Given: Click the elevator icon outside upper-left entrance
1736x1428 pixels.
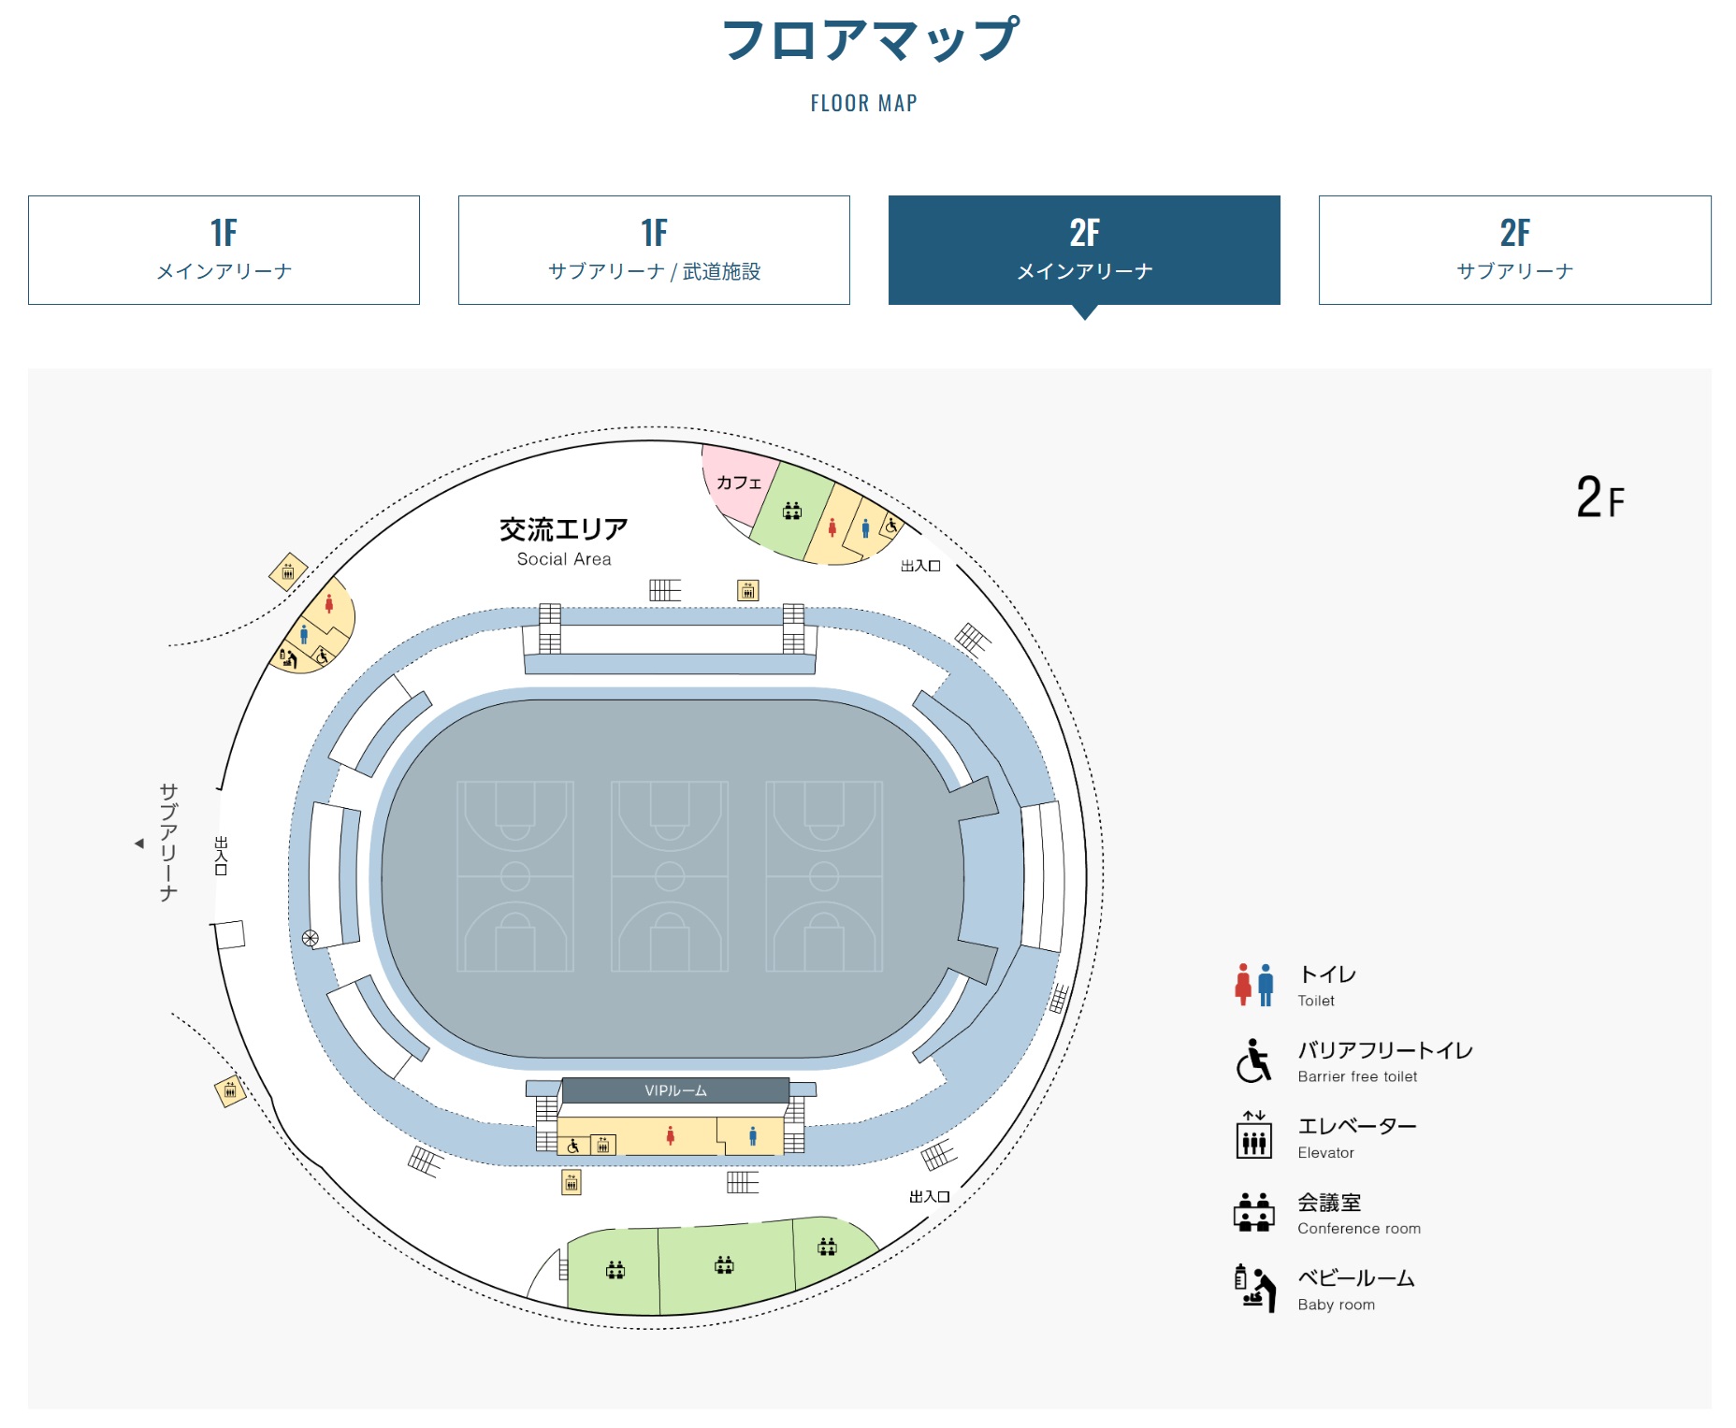Looking at the screenshot, I should pyautogui.click(x=288, y=571).
